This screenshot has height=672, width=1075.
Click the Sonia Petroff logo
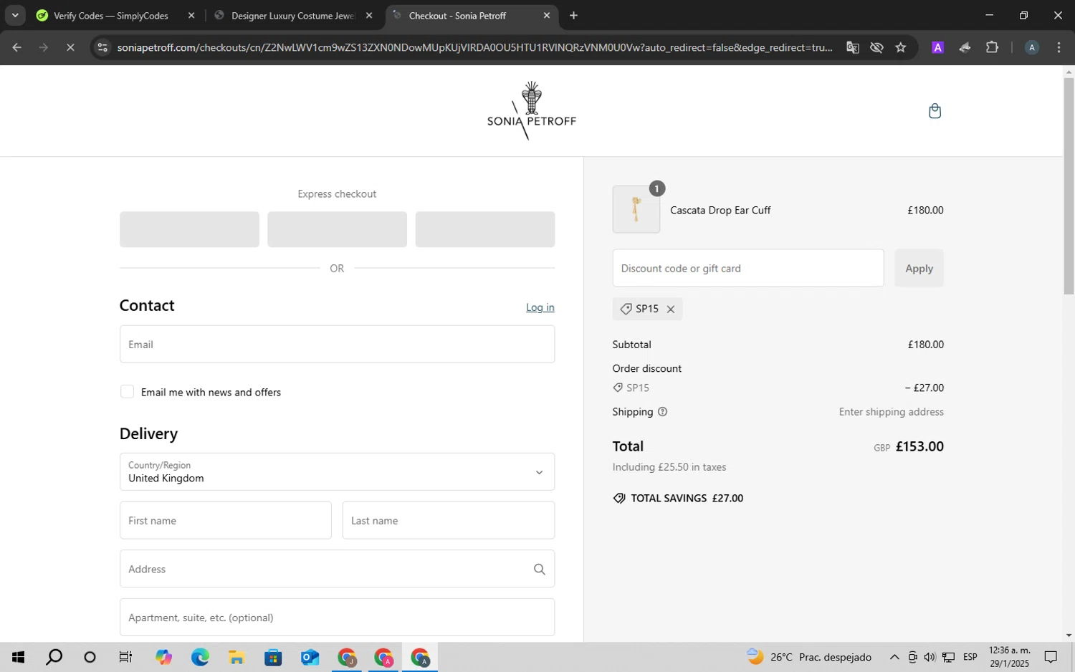click(531, 111)
